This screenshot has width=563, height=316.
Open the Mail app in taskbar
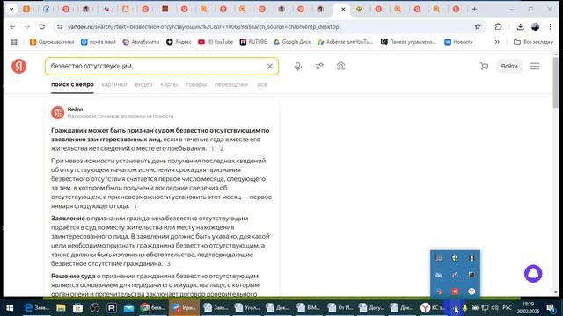[x=128, y=308]
